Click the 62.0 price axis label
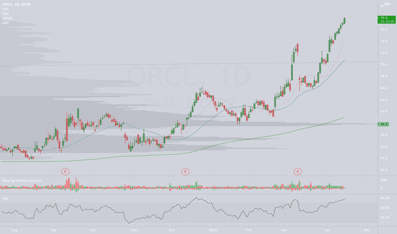This screenshot has height=234, width=397. click(384, 111)
